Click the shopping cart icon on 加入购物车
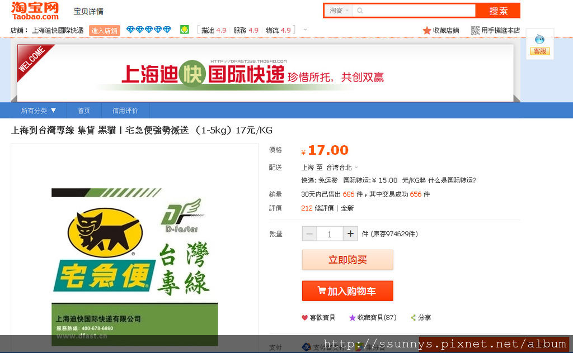The width and height of the screenshot is (573, 353). [321, 290]
